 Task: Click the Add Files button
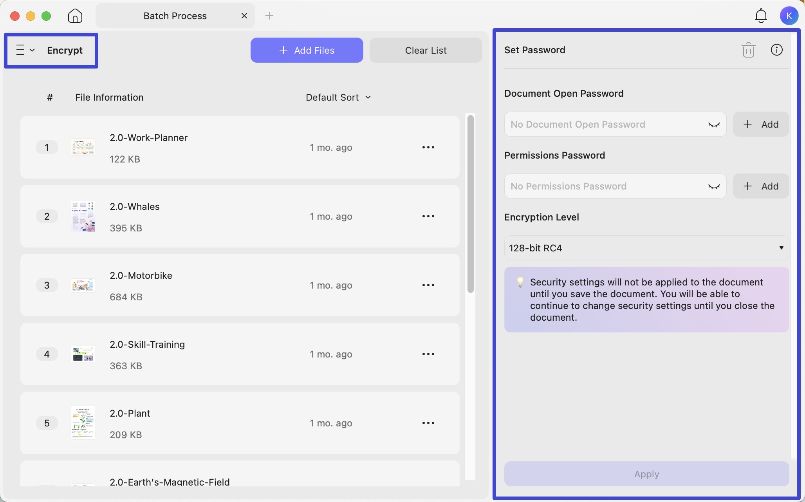coord(307,50)
